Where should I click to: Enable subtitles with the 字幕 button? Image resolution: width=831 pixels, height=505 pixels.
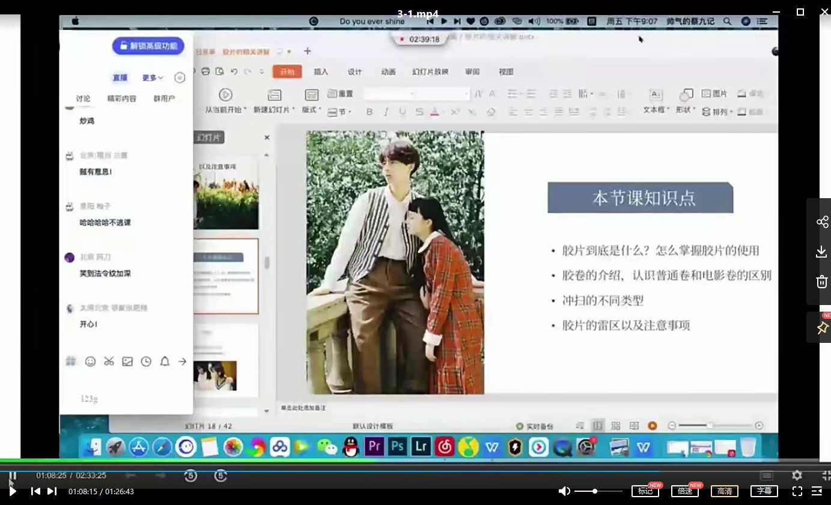(x=764, y=491)
